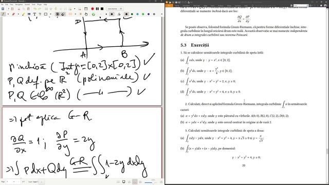Choose the Draw Rectangle shape tool
Screen dimensions: 329x185
[46, 14]
